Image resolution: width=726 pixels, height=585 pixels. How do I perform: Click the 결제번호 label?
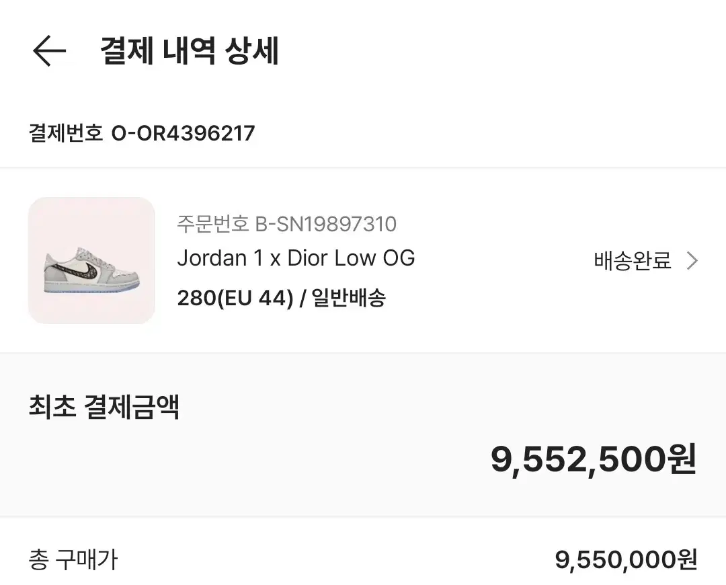click(x=65, y=133)
